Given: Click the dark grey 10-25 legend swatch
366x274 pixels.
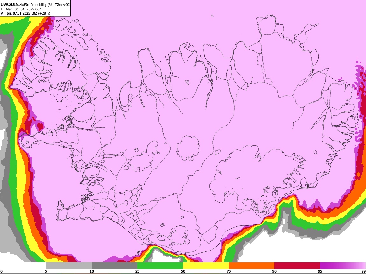Looking at the screenshot, I should point(115,265).
